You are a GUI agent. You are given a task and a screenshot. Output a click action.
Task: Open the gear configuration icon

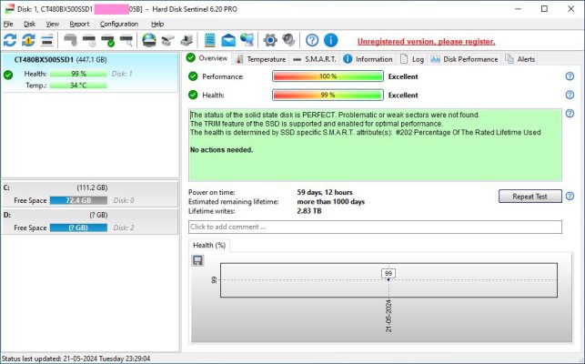[x=270, y=40]
